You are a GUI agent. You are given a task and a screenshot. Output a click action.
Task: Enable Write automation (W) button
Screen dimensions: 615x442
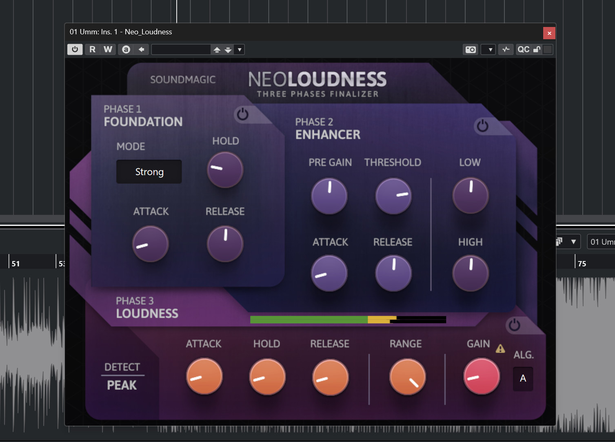(x=108, y=49)
